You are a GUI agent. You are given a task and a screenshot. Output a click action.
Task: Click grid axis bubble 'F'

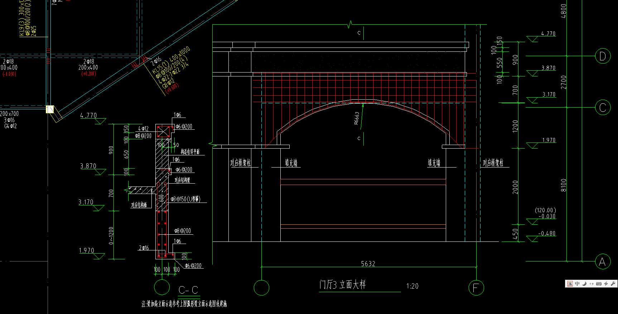coord(476,288)
